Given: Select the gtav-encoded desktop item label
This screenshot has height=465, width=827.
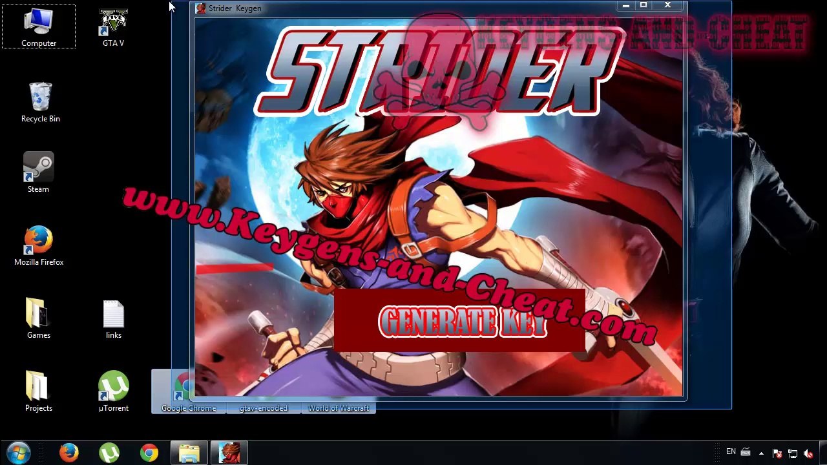Looking at the screenshot, I should 264,408.
